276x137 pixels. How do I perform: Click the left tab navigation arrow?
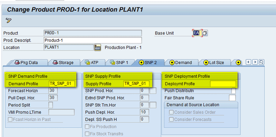tap(248, 62)
